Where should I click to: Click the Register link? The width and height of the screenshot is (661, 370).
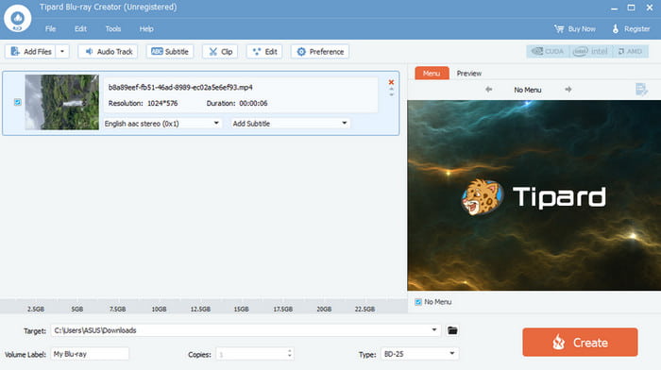tap(631, 28)
